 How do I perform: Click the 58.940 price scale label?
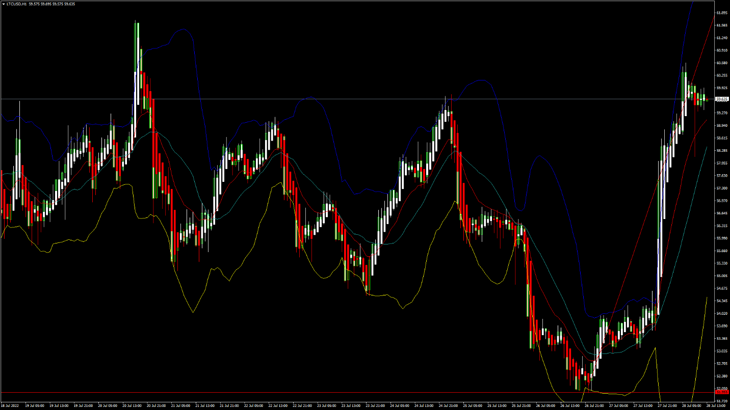coord(722,125)
